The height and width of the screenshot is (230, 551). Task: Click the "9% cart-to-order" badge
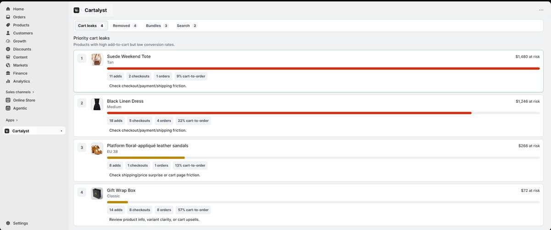point(191,76)
